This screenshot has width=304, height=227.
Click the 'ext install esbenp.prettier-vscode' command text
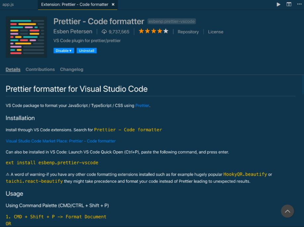(x=52, y=163)
